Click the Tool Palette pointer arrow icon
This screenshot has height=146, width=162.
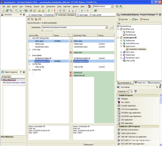coord(132,91)
